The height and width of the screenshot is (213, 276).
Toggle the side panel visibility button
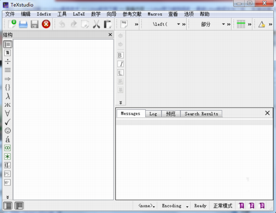(x=8, y=206)
